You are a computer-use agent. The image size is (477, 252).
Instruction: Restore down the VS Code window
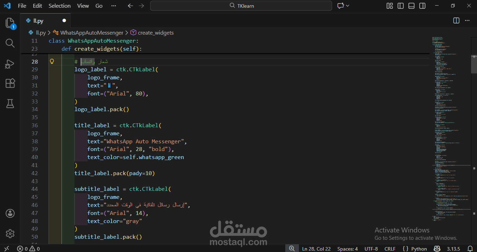453,6
